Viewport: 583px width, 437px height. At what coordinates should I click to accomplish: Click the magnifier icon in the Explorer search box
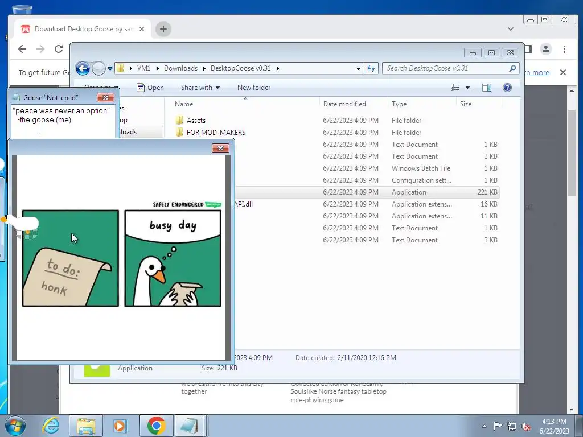tap(512, 68)
